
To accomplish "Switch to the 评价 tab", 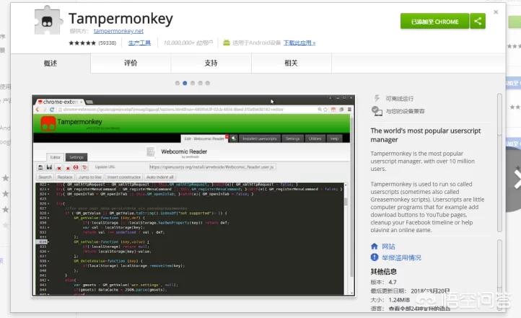I will [x=131, y=63].
